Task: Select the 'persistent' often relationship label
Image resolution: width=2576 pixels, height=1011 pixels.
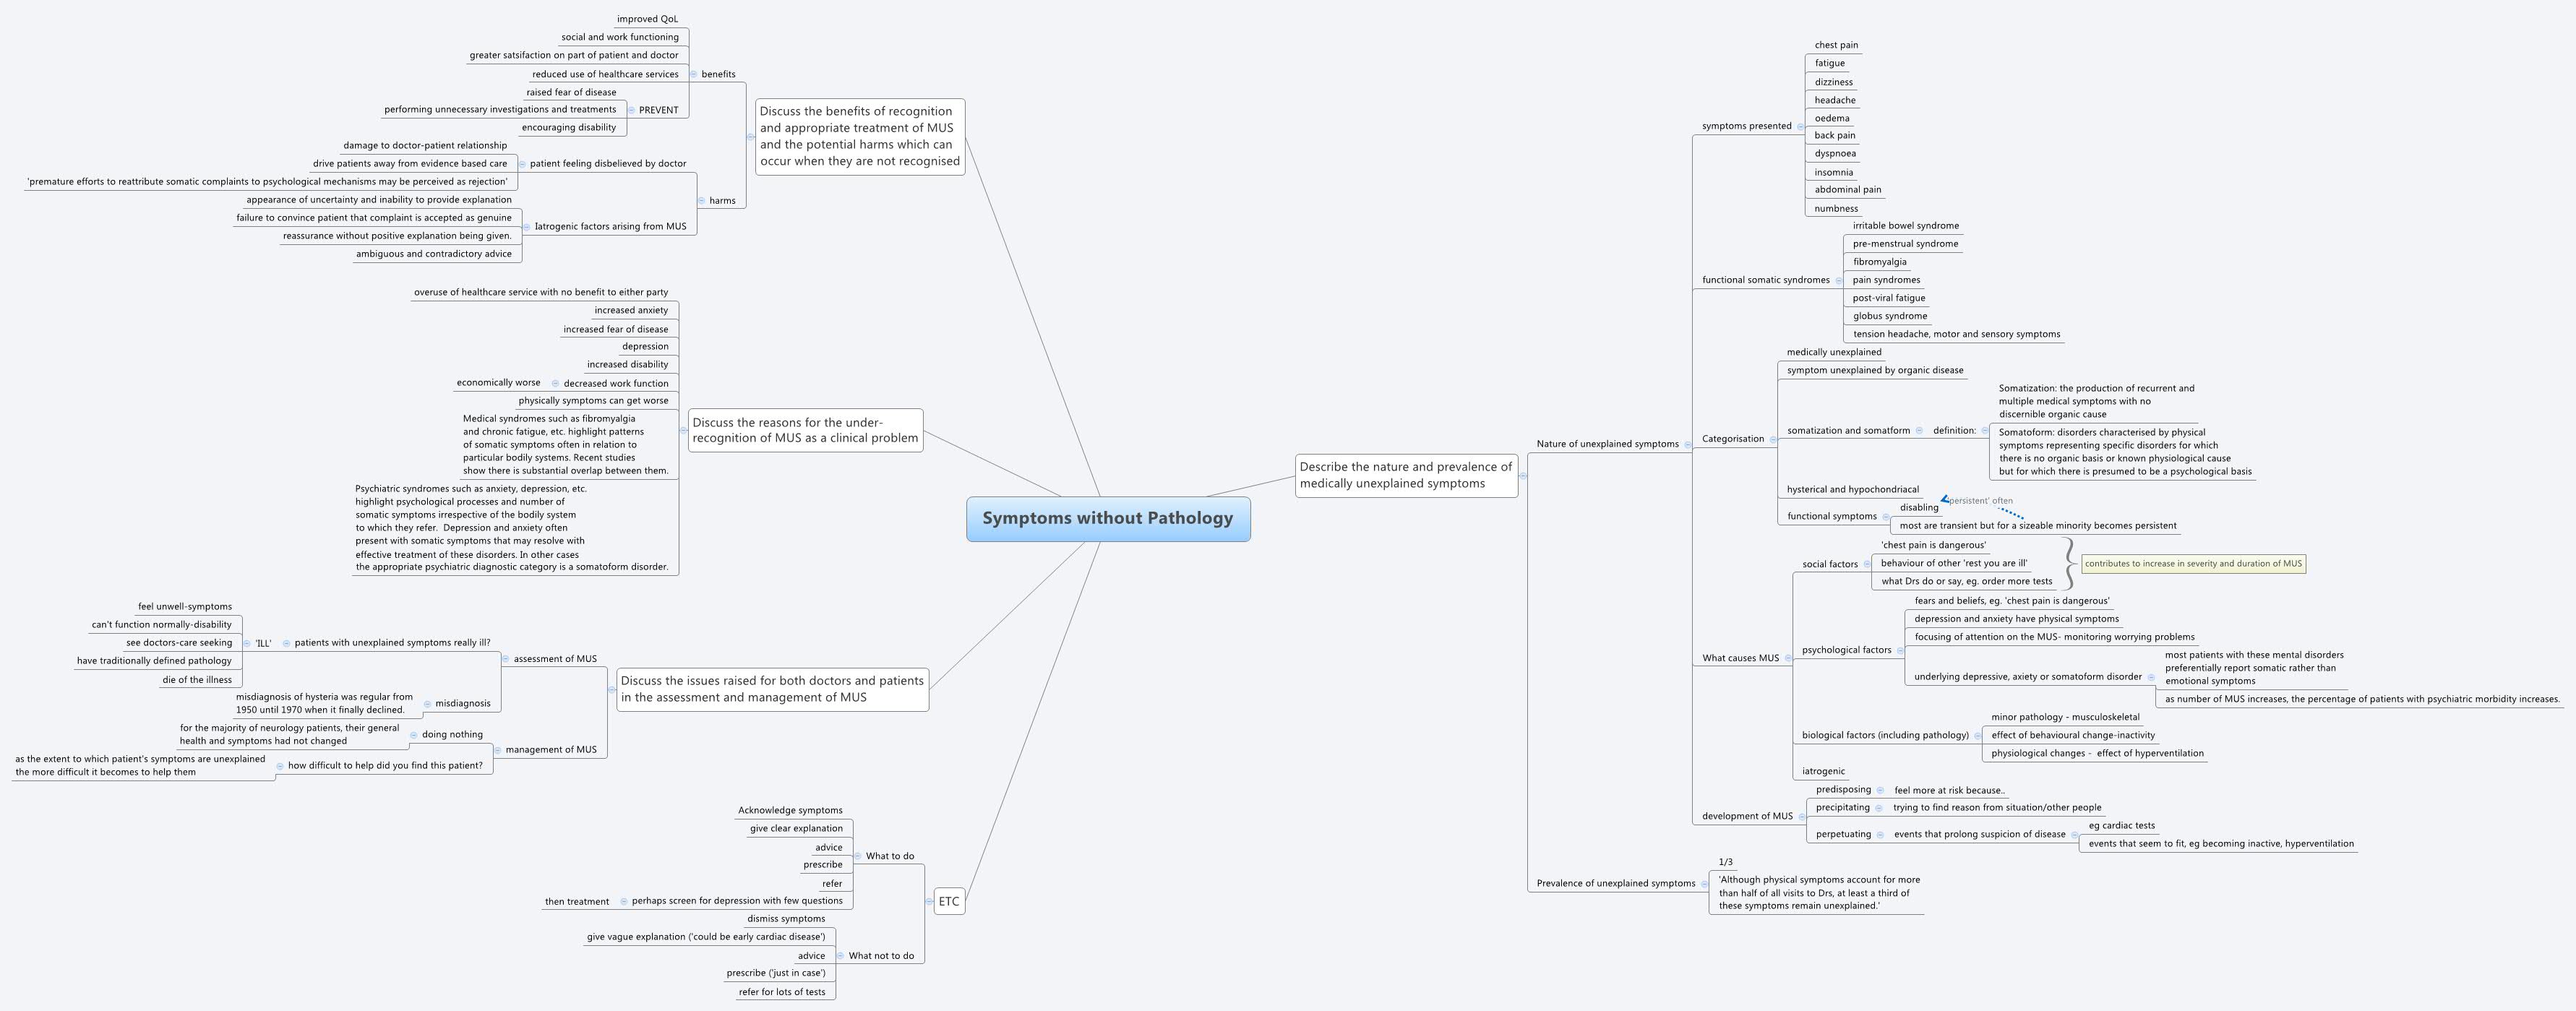Action: point(1980,501)
